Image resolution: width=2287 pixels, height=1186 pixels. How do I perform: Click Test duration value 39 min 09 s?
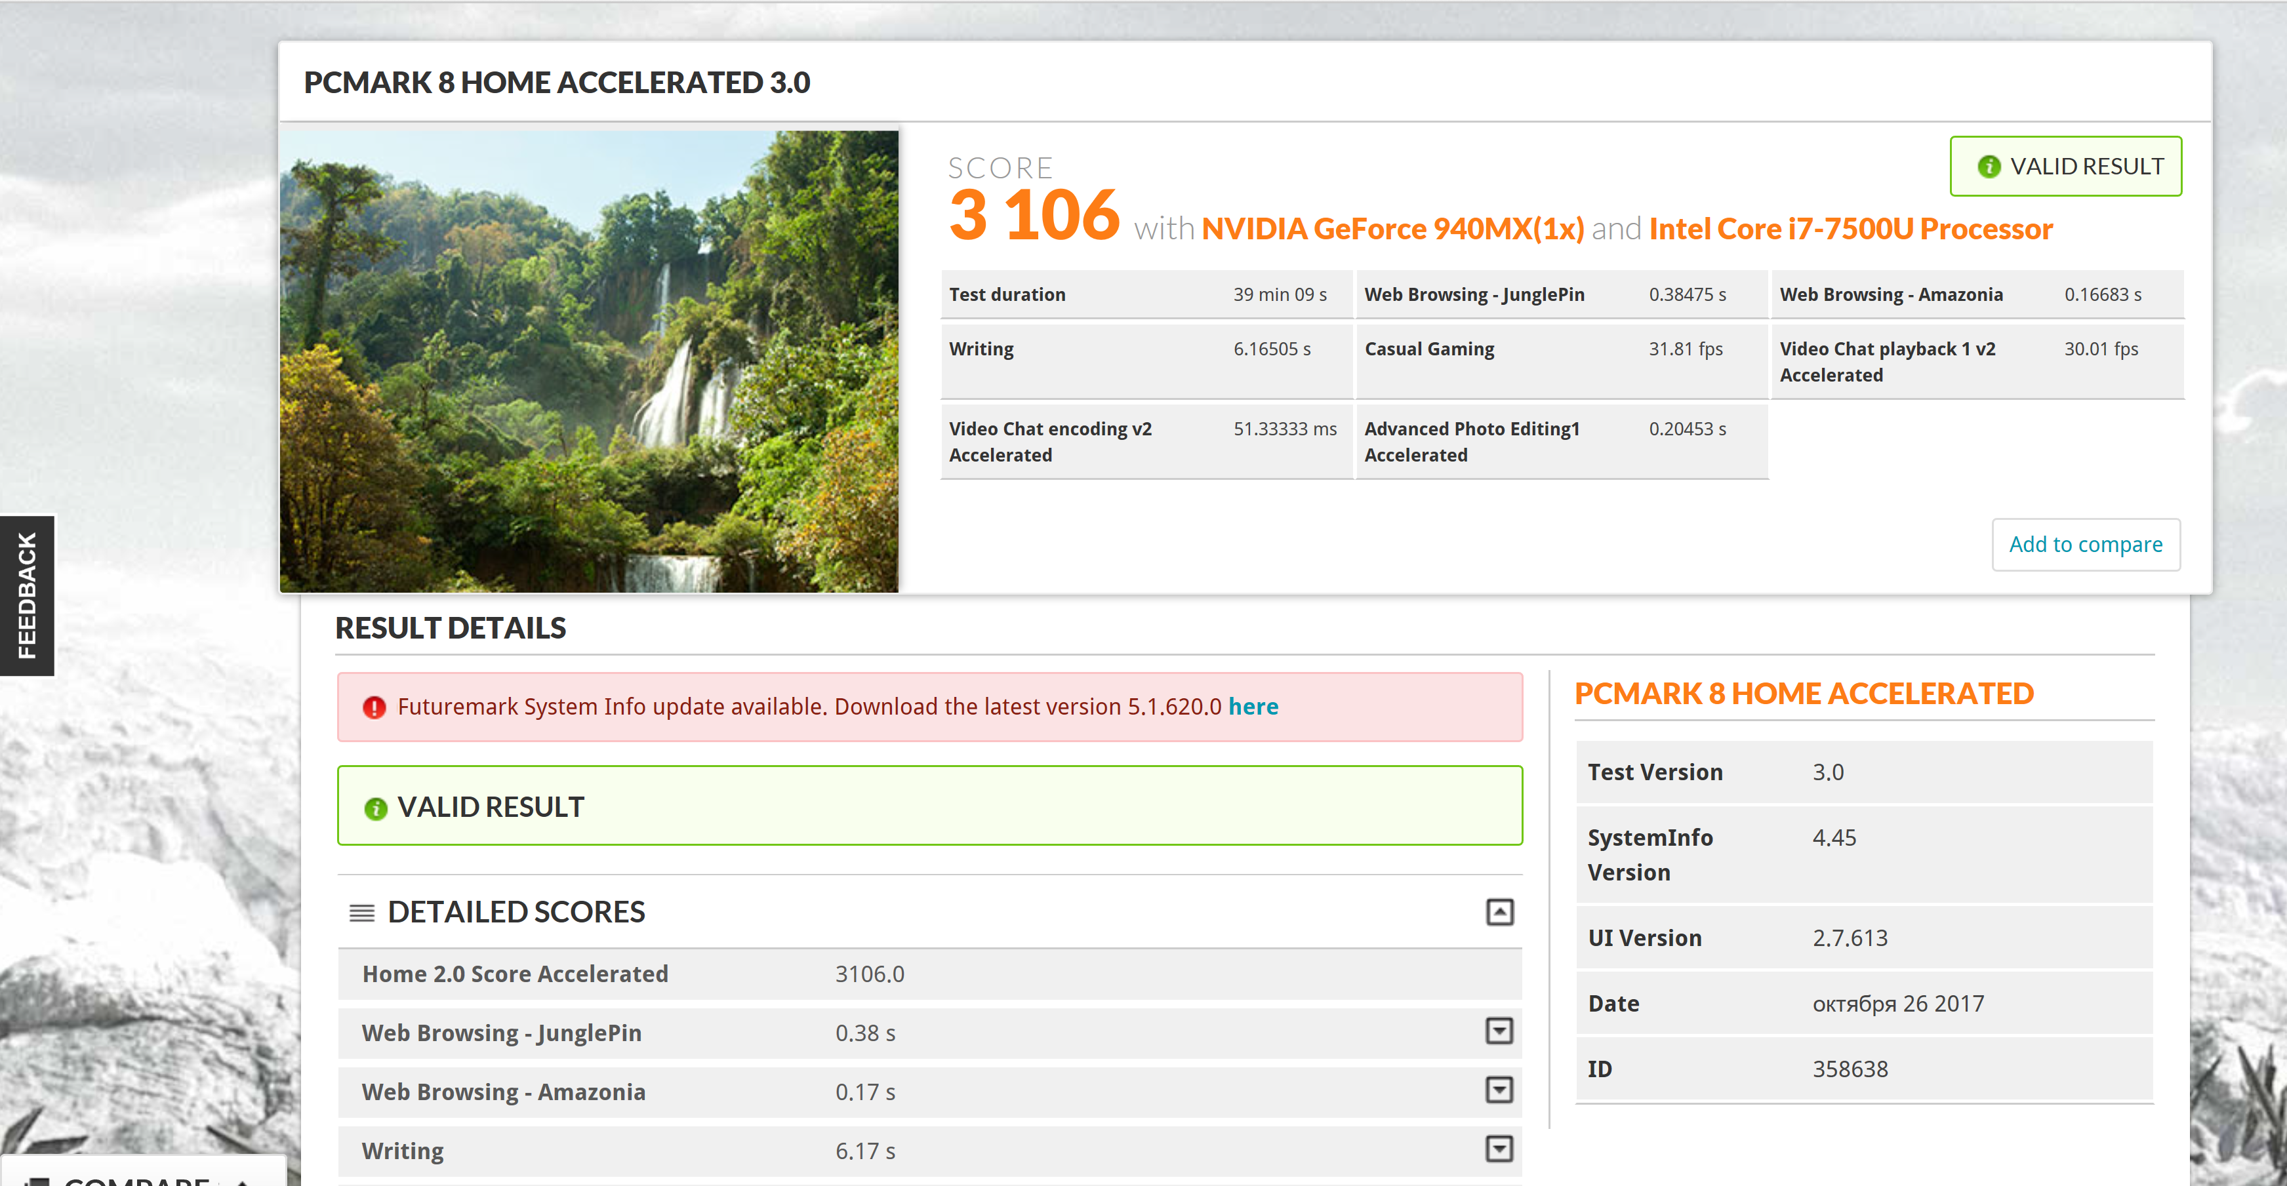(1280, 295)
